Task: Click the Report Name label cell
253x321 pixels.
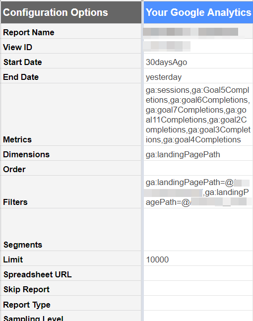Action: tap(71, 31)
